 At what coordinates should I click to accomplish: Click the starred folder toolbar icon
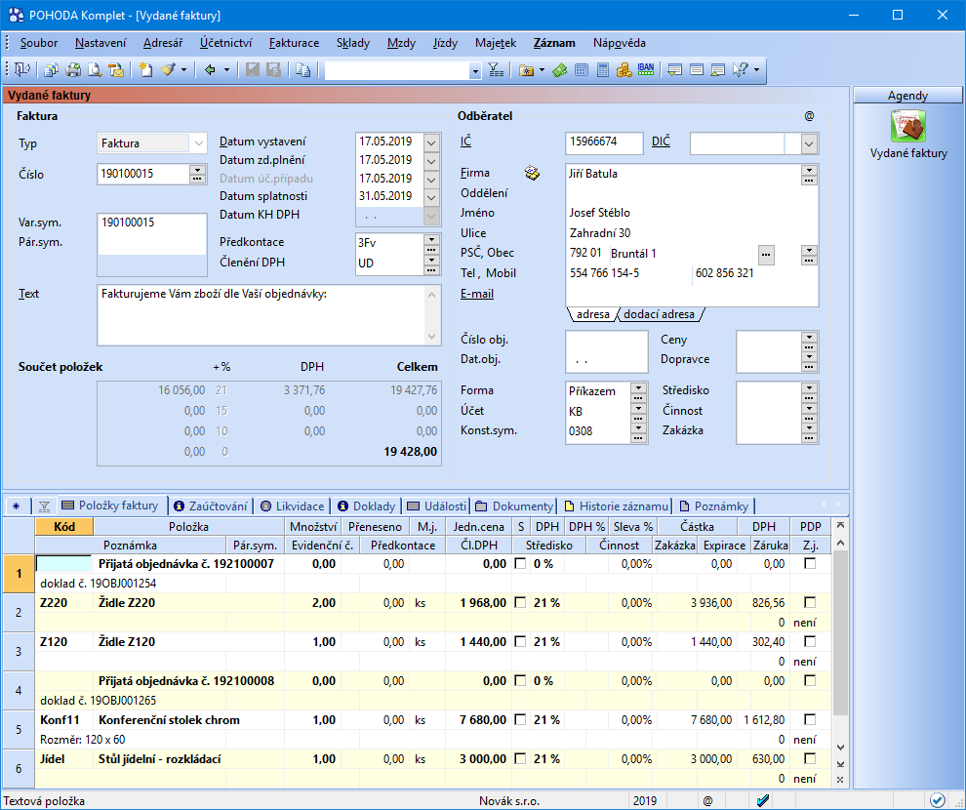coord(526,69)
